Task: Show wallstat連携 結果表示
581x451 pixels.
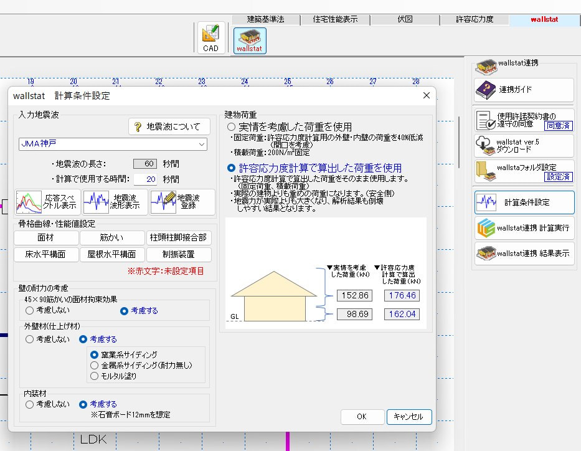Action: [x=524, y=254]
